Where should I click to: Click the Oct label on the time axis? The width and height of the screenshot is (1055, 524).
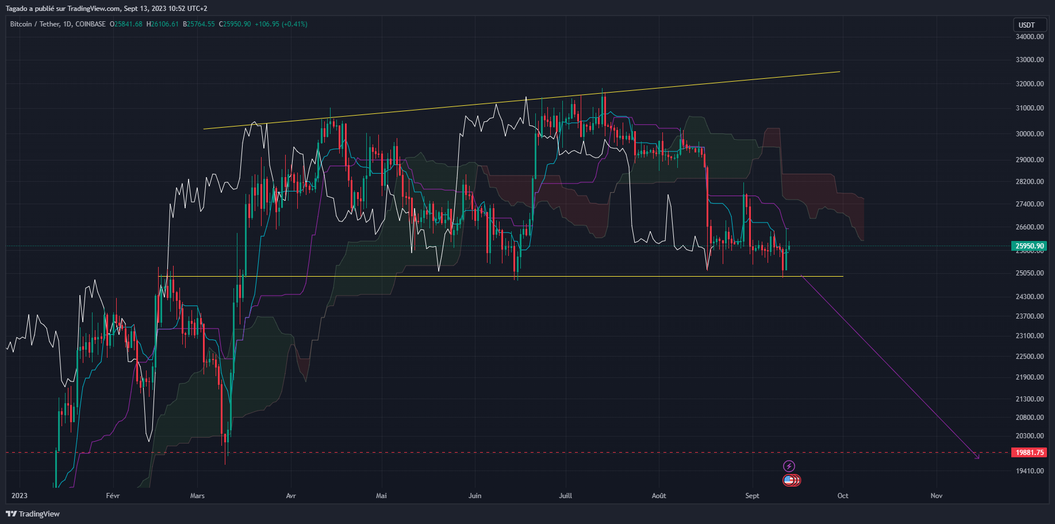pyautogui.click(x=842, y=495)
